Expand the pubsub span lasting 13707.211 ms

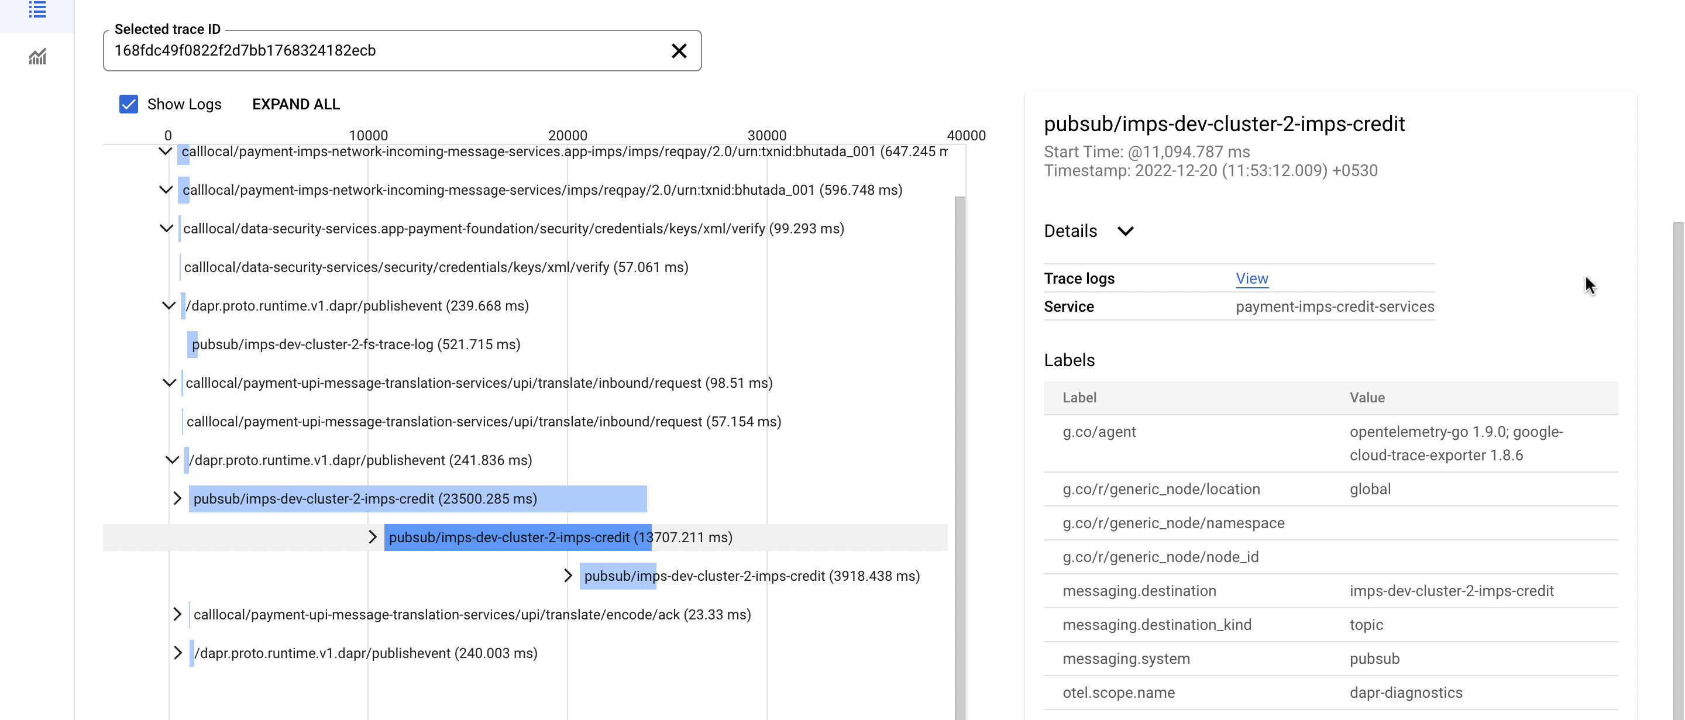click(372, 538)
